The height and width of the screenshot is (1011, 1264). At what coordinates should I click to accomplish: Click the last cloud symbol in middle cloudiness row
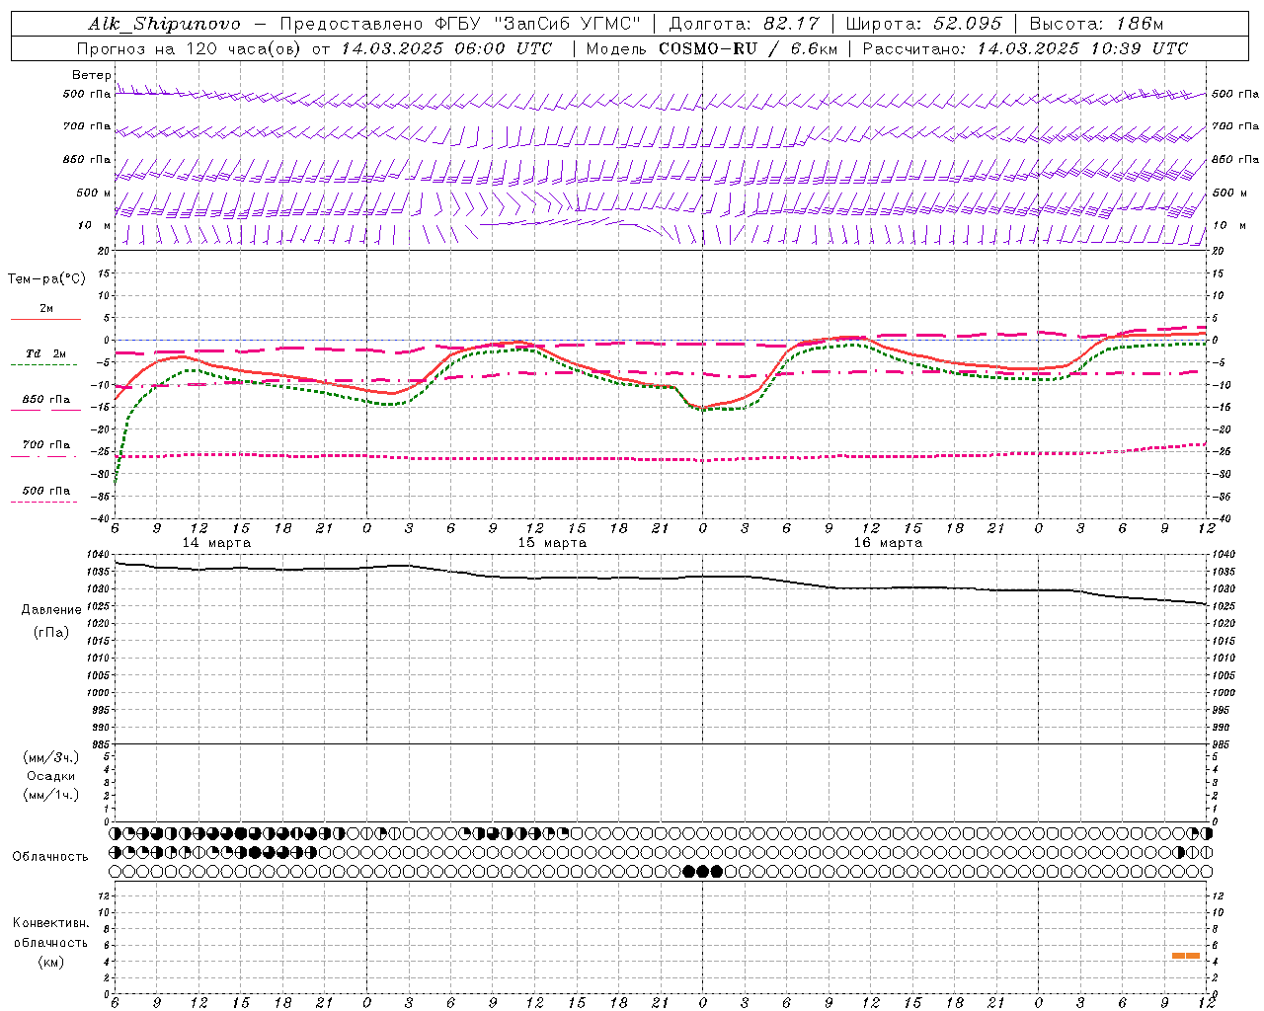click(1206, 852)
